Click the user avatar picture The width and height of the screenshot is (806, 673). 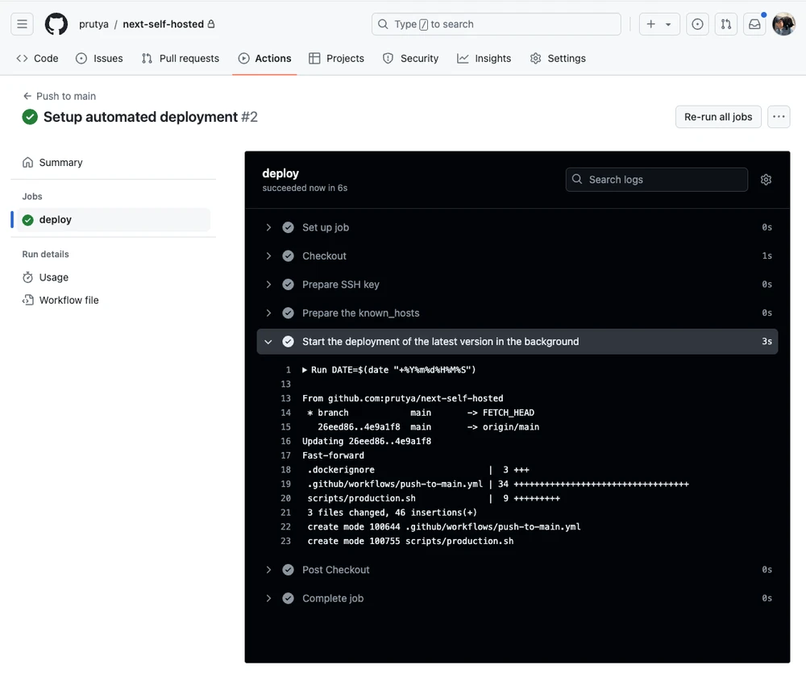click(783, 24)
